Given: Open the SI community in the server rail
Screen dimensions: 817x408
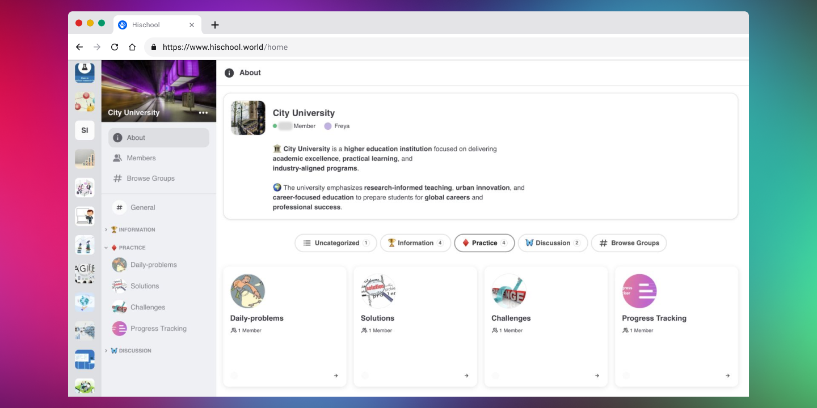Looking at the screenshot, I should 85,130.
